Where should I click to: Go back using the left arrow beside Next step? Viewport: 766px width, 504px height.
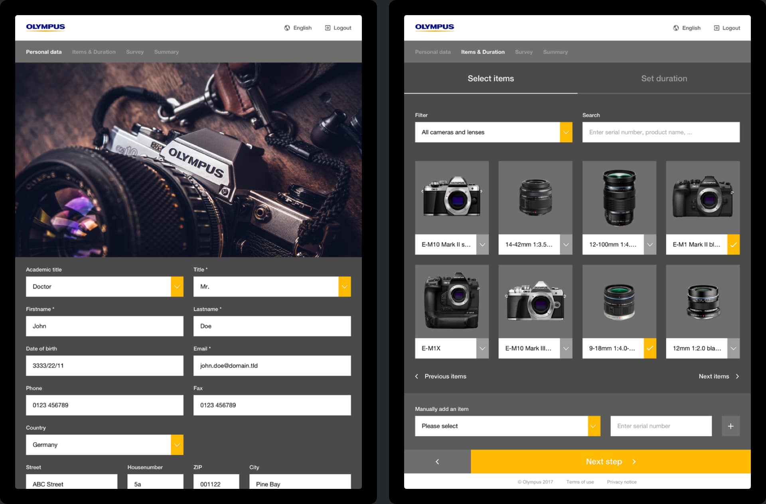click(x=437, y=461)
